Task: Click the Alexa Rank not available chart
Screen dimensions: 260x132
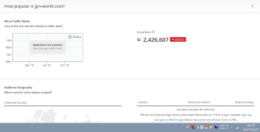Action: [48, 48]
